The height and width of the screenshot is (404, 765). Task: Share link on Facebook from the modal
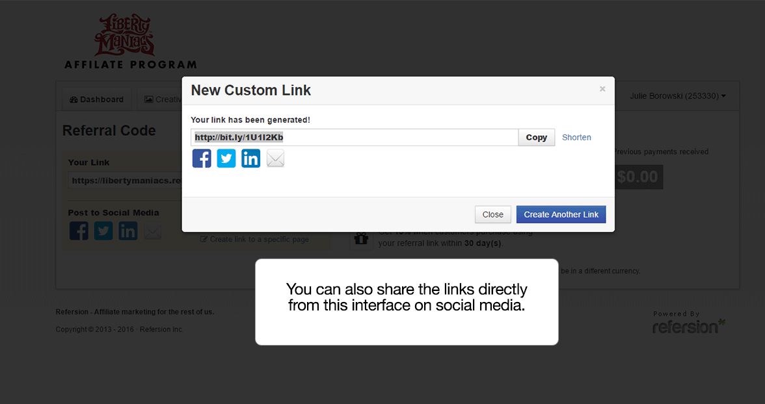tap(202, 158)
